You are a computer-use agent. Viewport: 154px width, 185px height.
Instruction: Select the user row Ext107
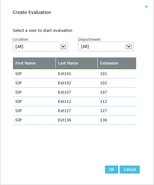coord(75,92)
